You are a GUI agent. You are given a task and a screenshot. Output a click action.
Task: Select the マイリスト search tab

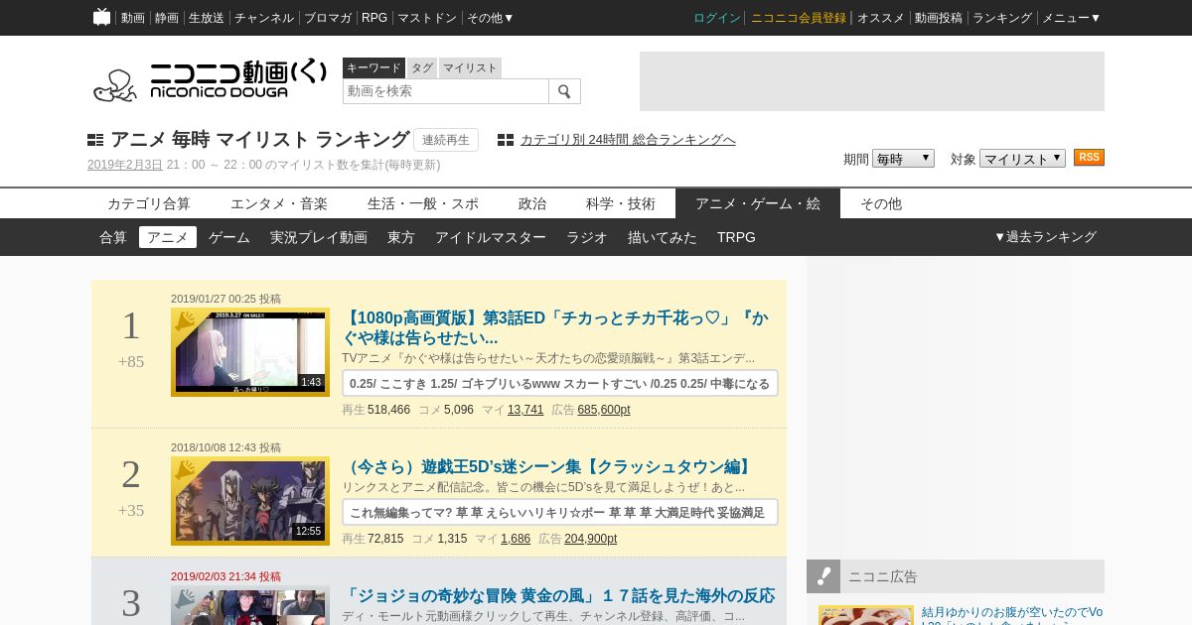470,67
